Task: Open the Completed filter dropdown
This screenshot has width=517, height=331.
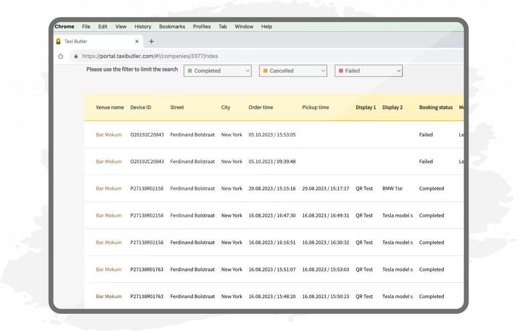Action: pos(218,71)
